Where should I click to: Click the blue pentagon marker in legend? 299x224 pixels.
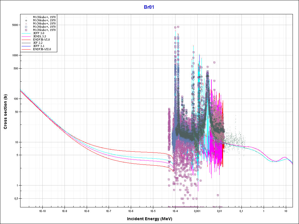point(26,27)
